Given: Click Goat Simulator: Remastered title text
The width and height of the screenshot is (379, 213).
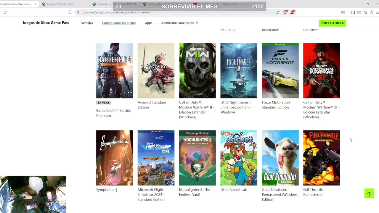Looking at the screenshot, I should coord(280,194).
